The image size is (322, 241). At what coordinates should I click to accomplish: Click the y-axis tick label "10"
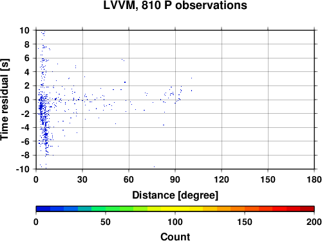pyautogui.click(x=24, y=30)
